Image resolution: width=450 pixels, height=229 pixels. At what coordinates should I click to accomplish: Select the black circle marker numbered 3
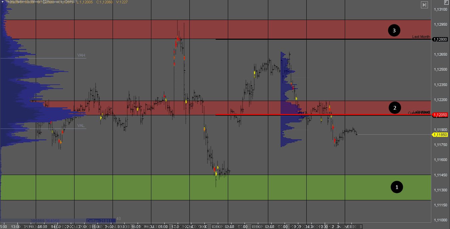tap(394, 31)
